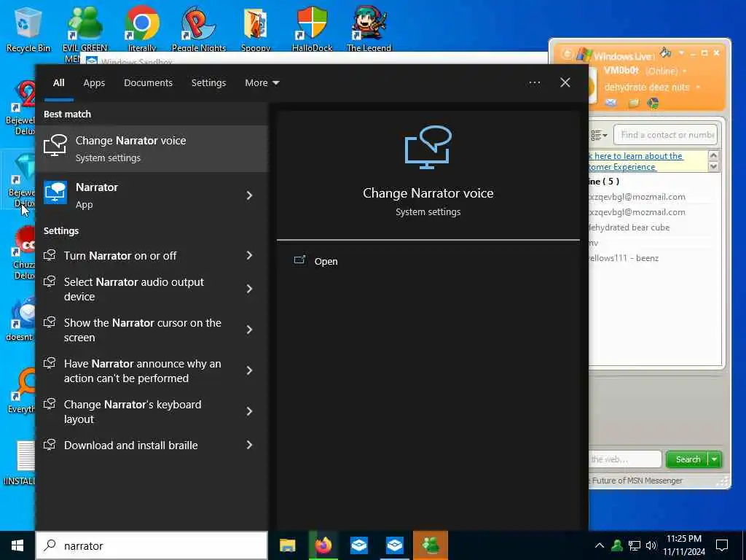Select the All search tab
The height and width of the screenshot is (560, 746).
click(58, 83)
